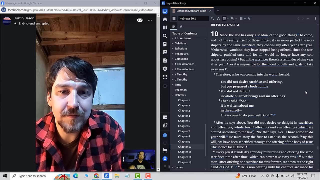
Task: Open the Logos Home icon in the sidebar
Action: point(165,19)
